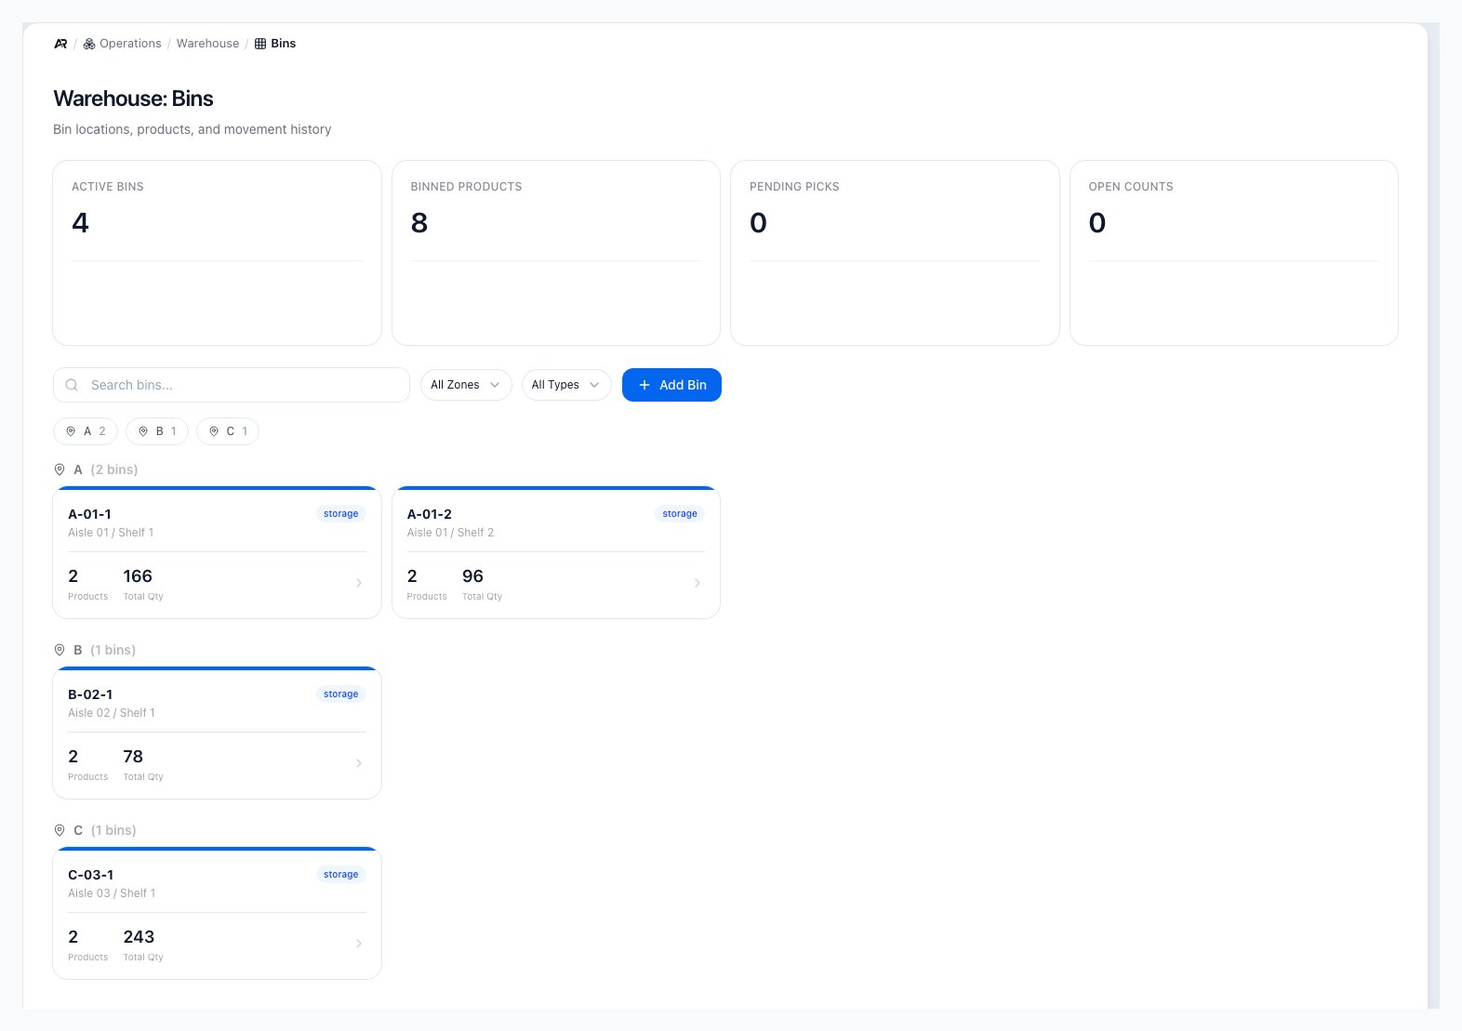Go to Operations in the breadcrumb
1462x1031 pixels.
130,44
